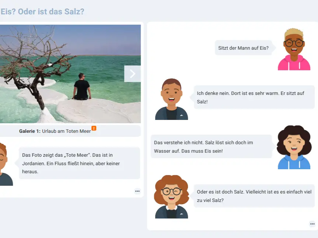
Task: Select the bubble "Oder es ist doch Salz"
Action: [x=254, y=196]
